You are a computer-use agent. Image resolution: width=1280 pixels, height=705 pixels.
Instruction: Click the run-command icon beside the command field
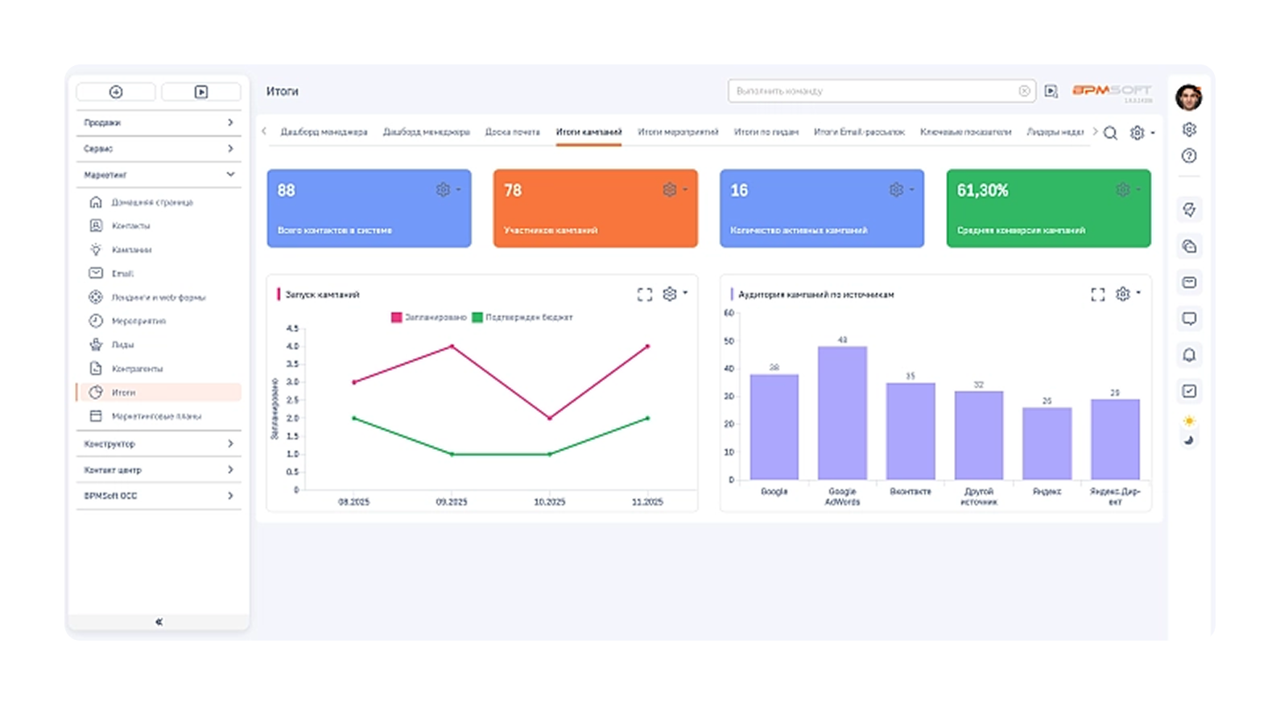click(1051, 91)
